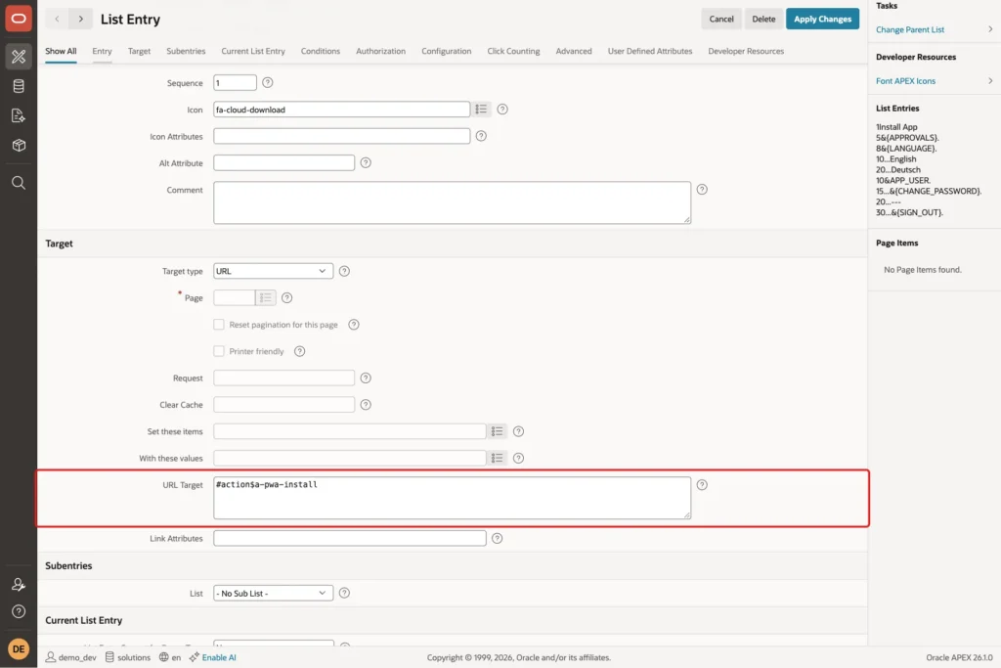Switch to Developer Resources tab
Screen dimensions: 1001x668
[746, 51]
